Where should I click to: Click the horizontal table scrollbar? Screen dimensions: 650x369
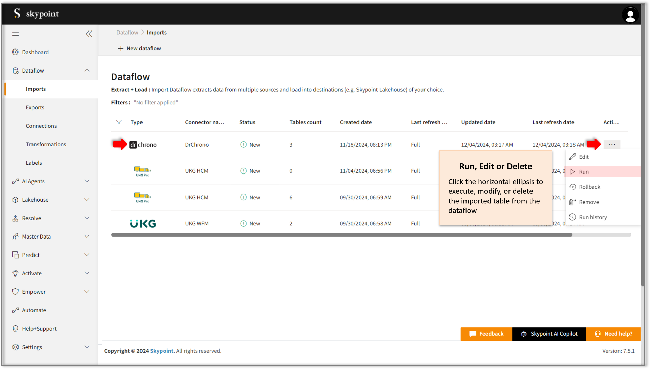(342, 235)
